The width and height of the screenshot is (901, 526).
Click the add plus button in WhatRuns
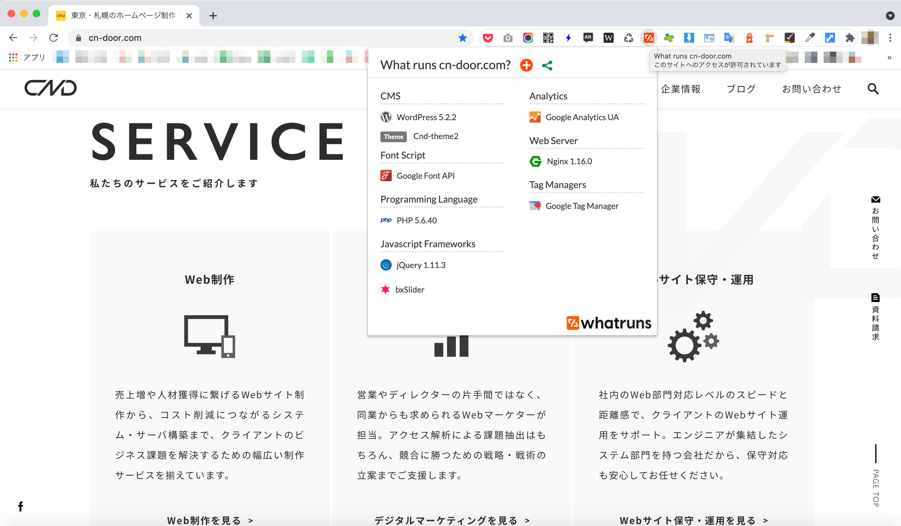pos(526,65)
